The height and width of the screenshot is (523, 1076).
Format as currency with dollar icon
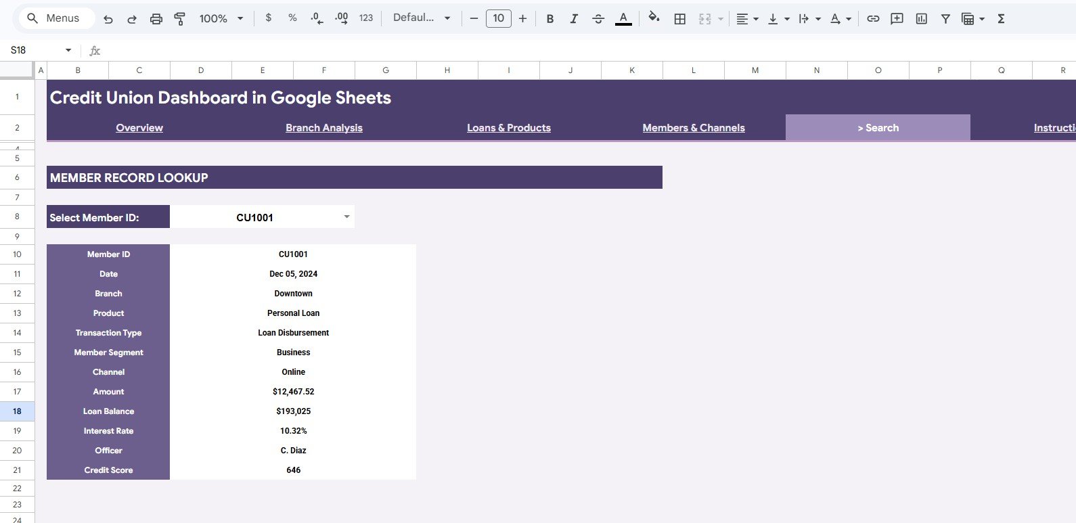click(269, 18)
